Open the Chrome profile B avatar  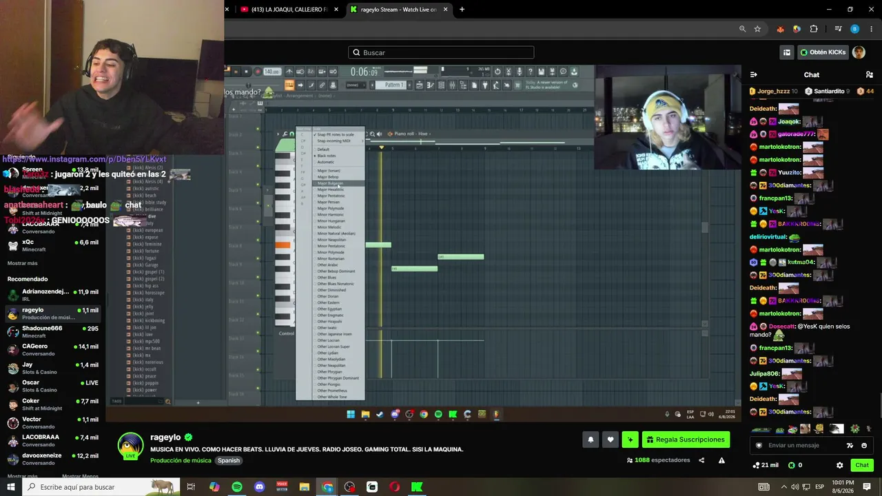pos(855,29)
